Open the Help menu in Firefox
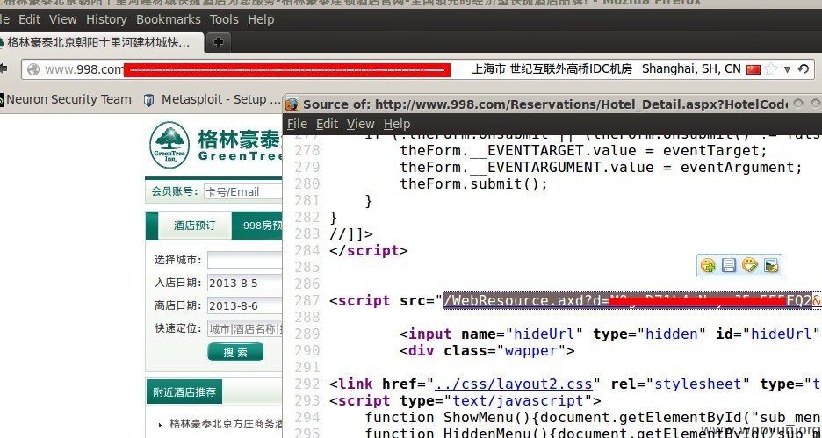This screenshot has width=822, height=438. pyautogui.click(x=261, y=19)
